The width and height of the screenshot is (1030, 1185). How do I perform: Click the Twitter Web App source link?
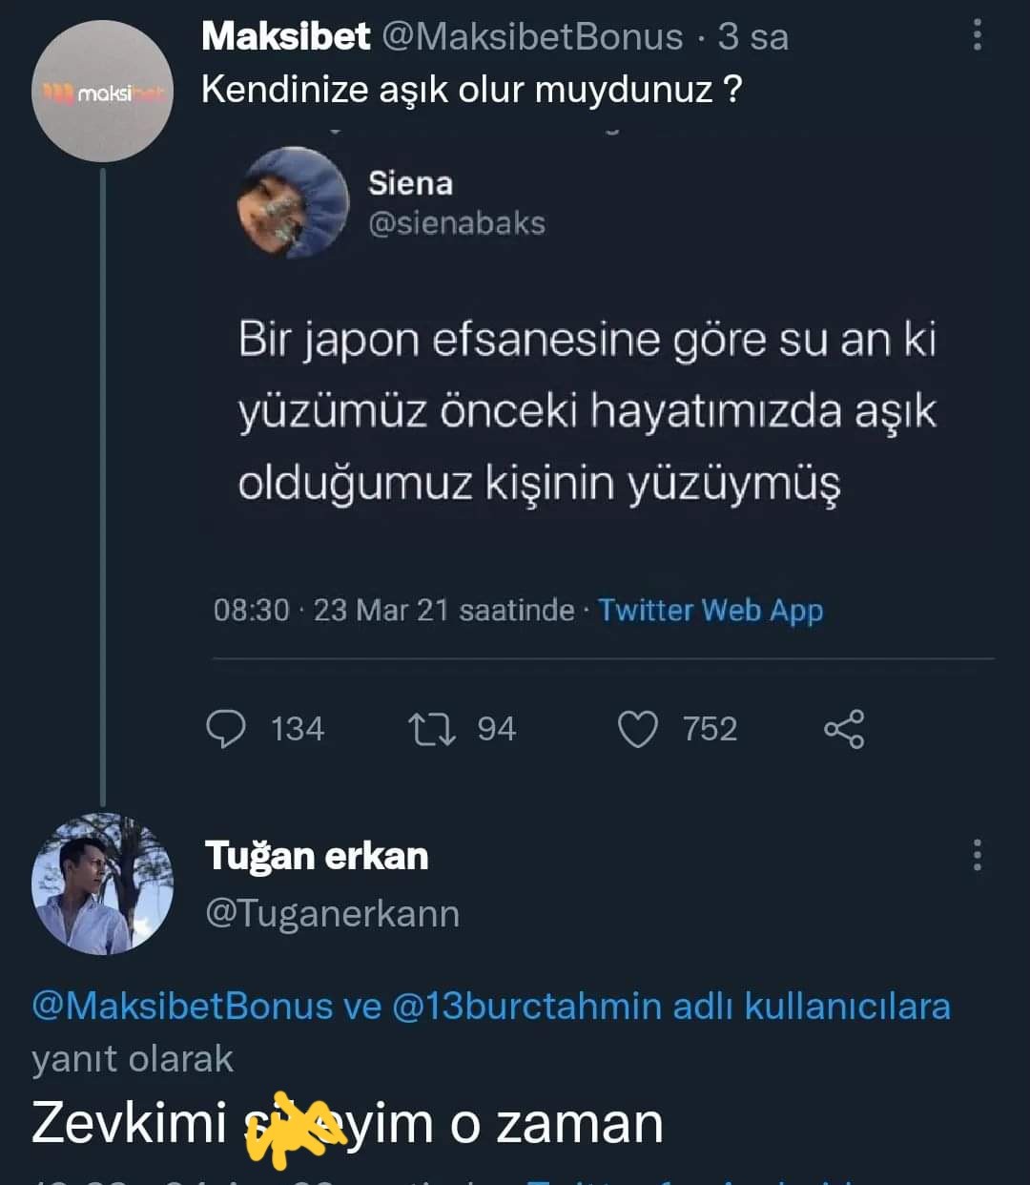pyautogui.click(x=710, y=611)
